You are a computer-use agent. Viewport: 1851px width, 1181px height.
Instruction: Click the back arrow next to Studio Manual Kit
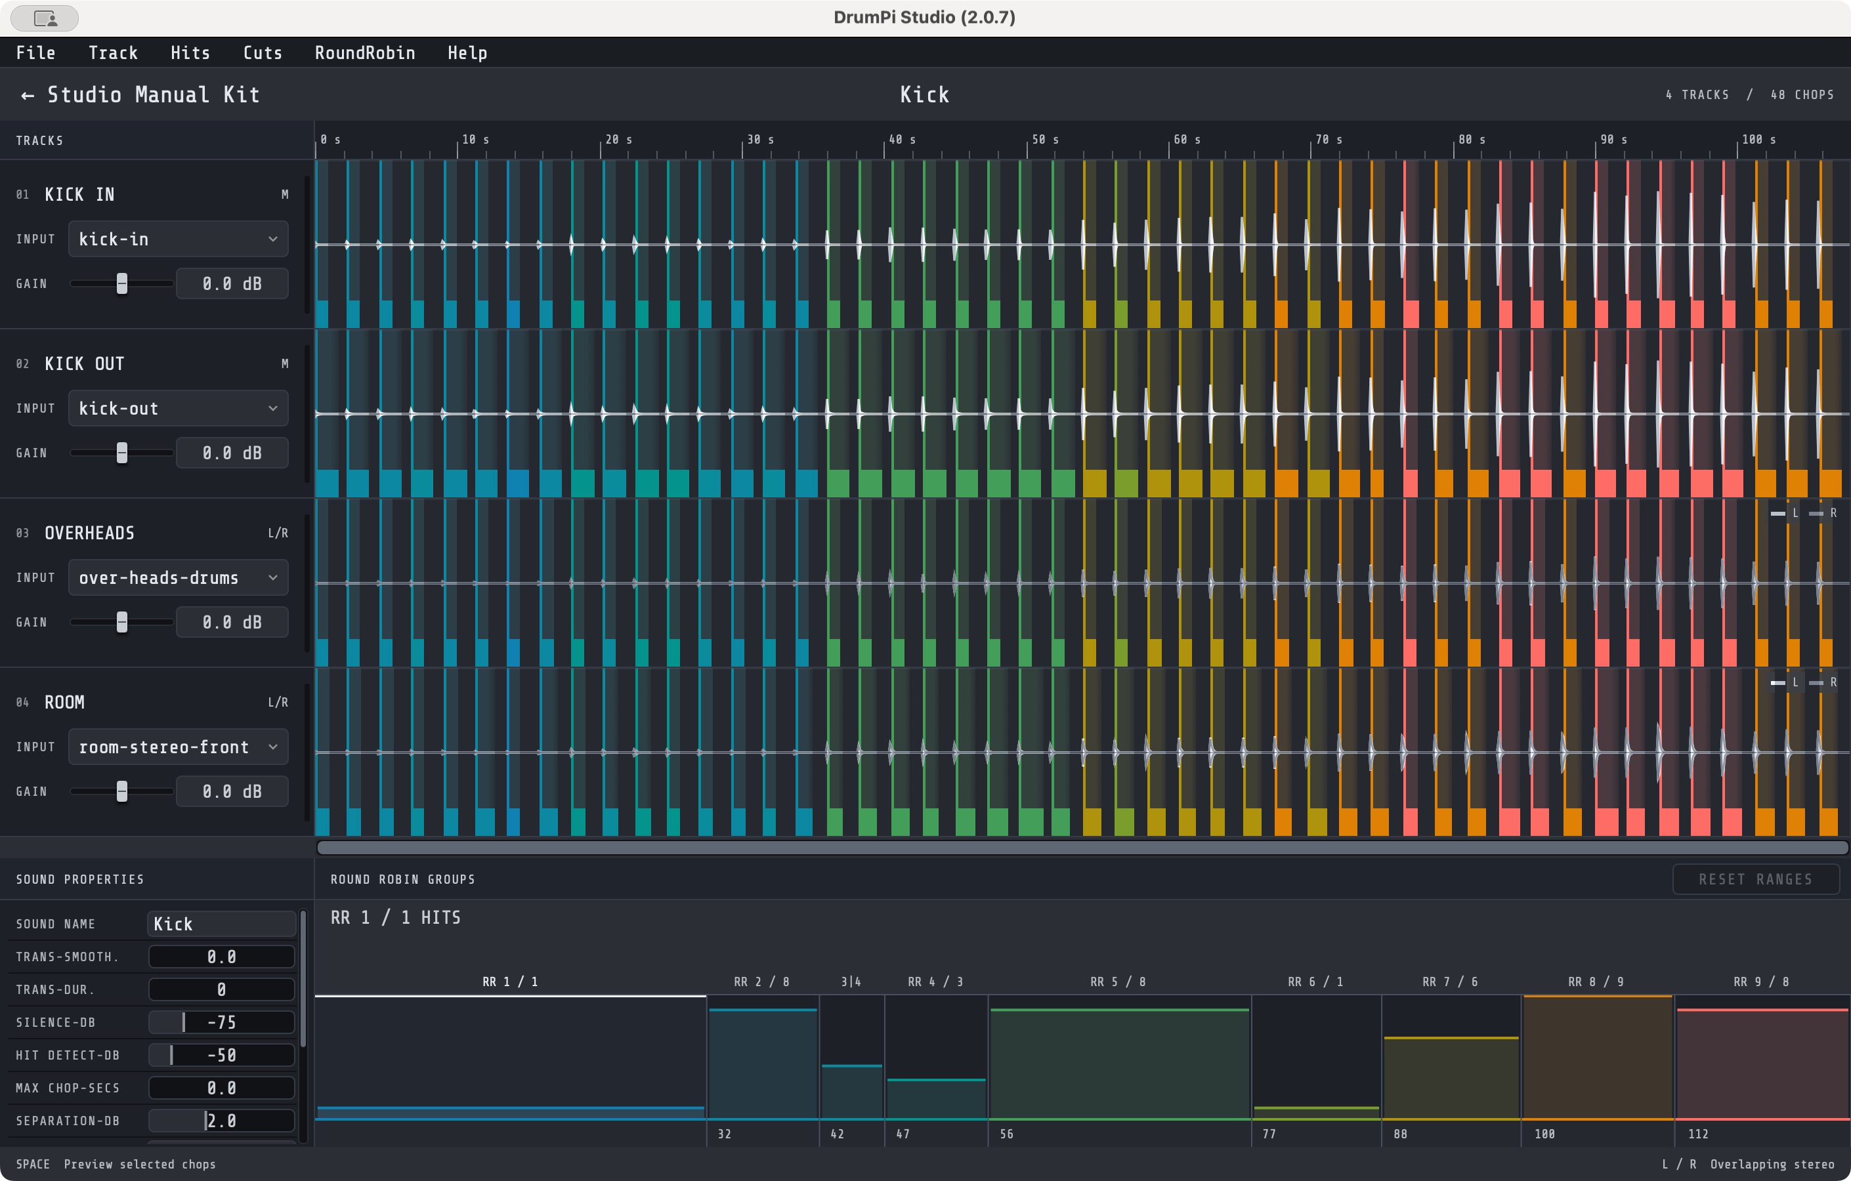(x=28, y=95)
